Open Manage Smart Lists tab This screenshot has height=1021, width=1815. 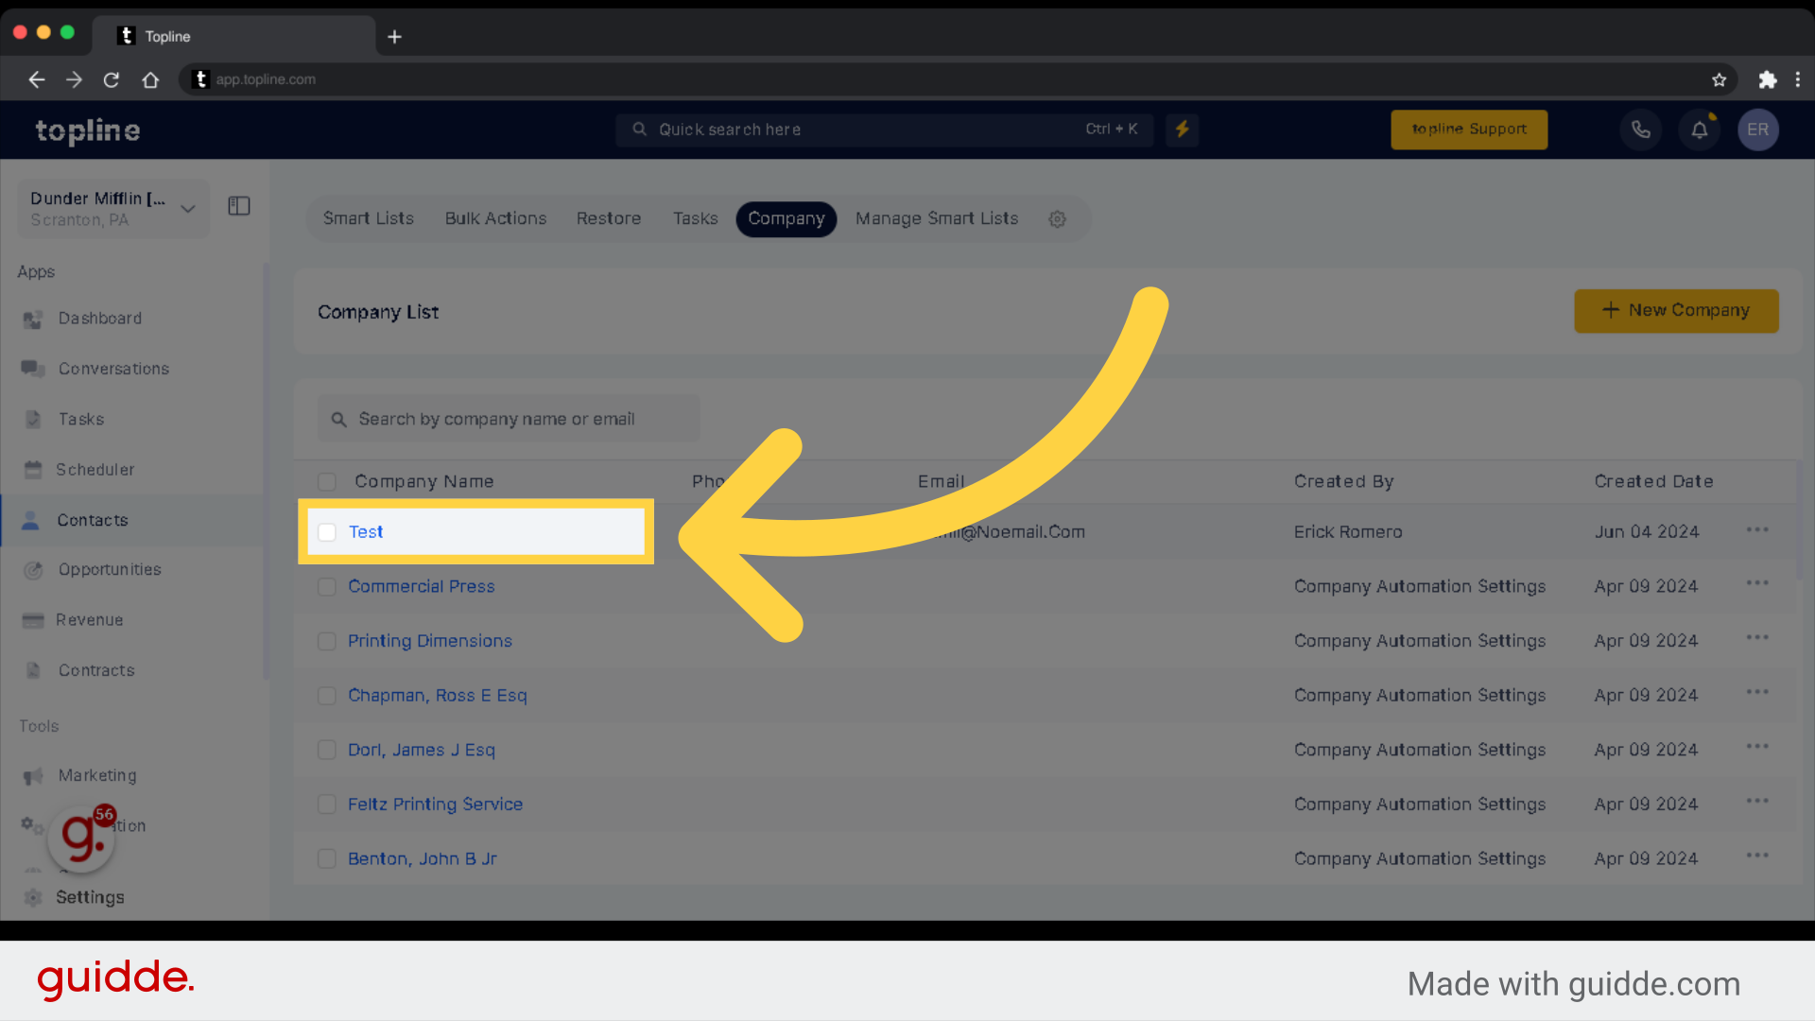point(937,219)
